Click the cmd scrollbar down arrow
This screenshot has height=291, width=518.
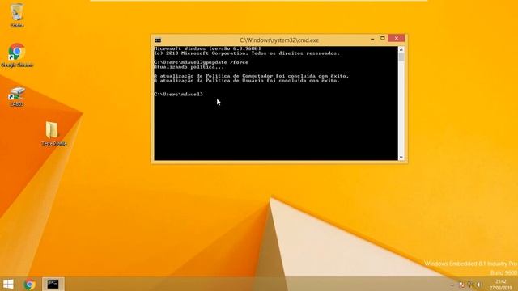(x=401, y=158)
